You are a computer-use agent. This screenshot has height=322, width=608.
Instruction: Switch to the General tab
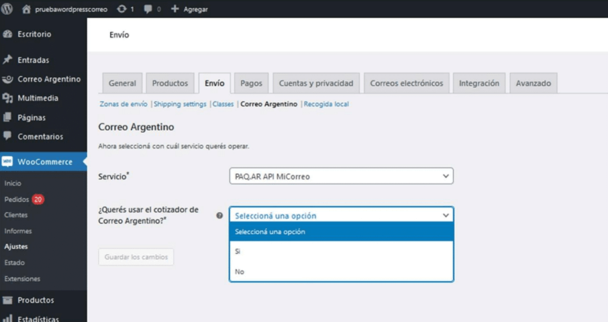(x=122, y=83)
